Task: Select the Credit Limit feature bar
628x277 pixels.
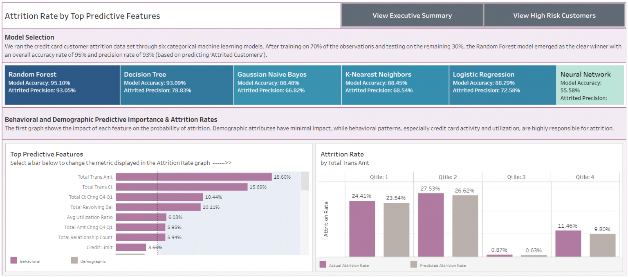Action: [x=131, y=247]
